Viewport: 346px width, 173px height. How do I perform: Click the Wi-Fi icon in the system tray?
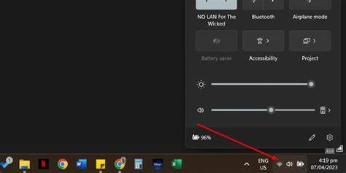point(279,164)
